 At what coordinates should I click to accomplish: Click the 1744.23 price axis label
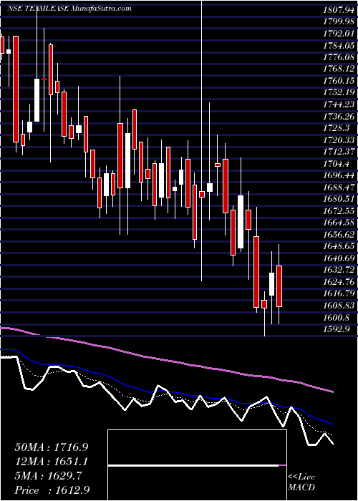pos(339,104)
